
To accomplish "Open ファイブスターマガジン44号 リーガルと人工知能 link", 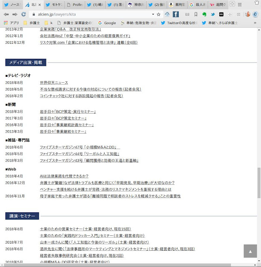I will (79, 154).
